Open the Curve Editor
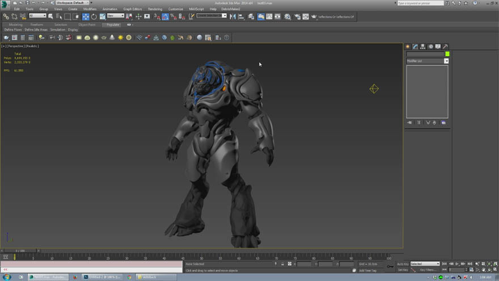This screenshot has width=499, height=281. click(x=269, y=16)
